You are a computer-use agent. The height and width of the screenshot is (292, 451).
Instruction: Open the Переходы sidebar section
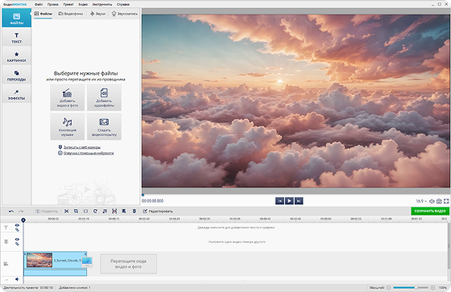pos(16,76)
